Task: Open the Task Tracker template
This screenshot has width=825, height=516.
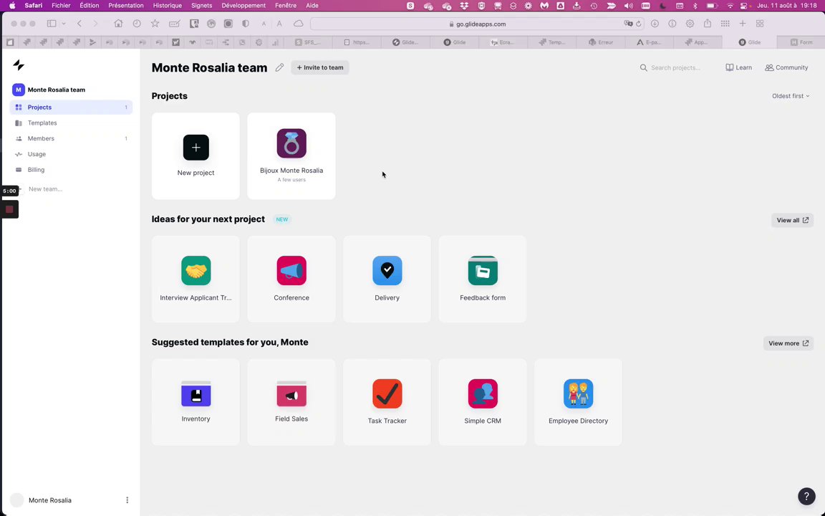Action: (x=387, y=402)
